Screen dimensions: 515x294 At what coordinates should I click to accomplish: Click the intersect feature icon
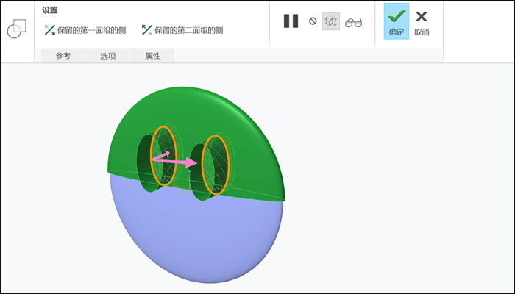click(x=17, y=29)
